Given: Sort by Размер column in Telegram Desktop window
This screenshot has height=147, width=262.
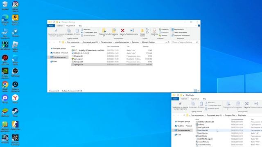Looking at the screenshot, I should pyautogui.click(x=146, y=47).
